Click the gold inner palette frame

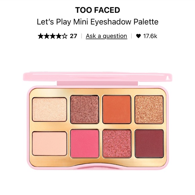(x=97, y=127)
